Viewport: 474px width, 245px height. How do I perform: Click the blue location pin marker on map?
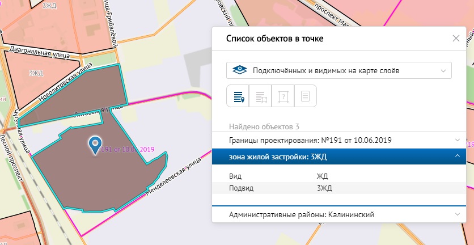96,144
